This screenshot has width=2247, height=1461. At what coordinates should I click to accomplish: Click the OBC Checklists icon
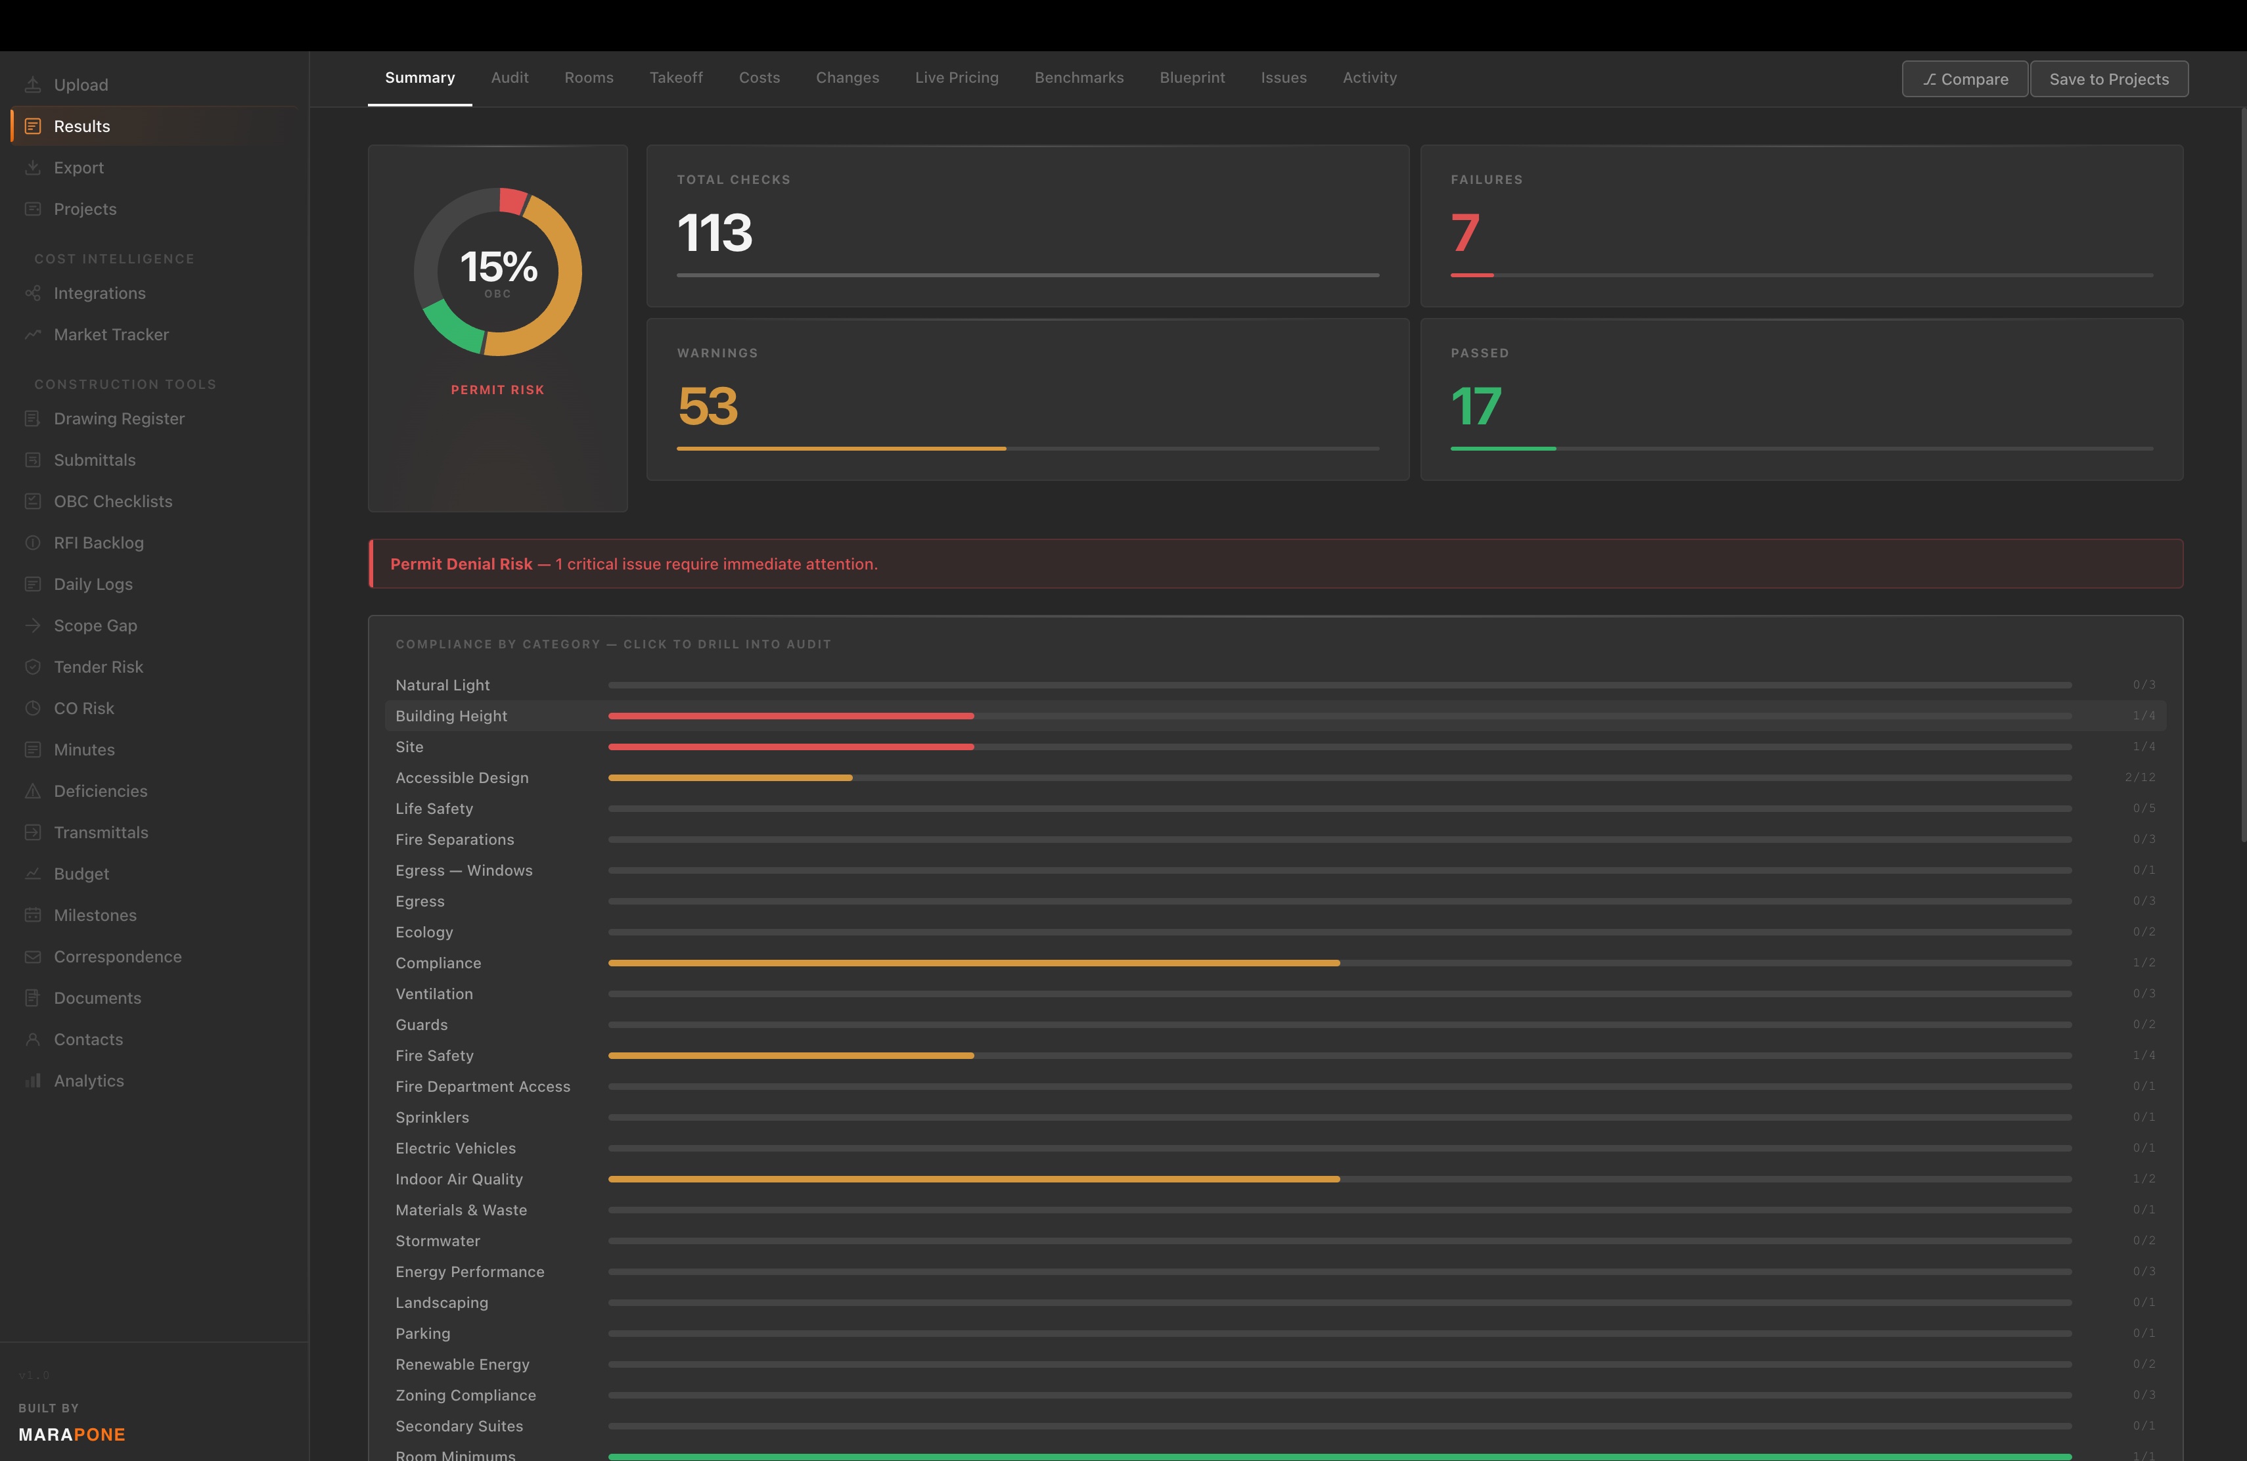(x=33, y=501)
